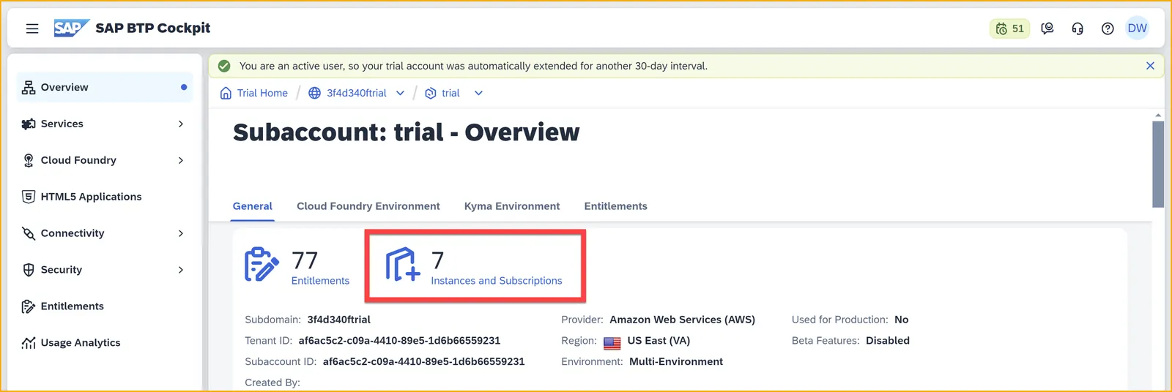Viewport: 1172px width, 392px height.
Task: Click the SAP logo
Action: pos(71,28)
